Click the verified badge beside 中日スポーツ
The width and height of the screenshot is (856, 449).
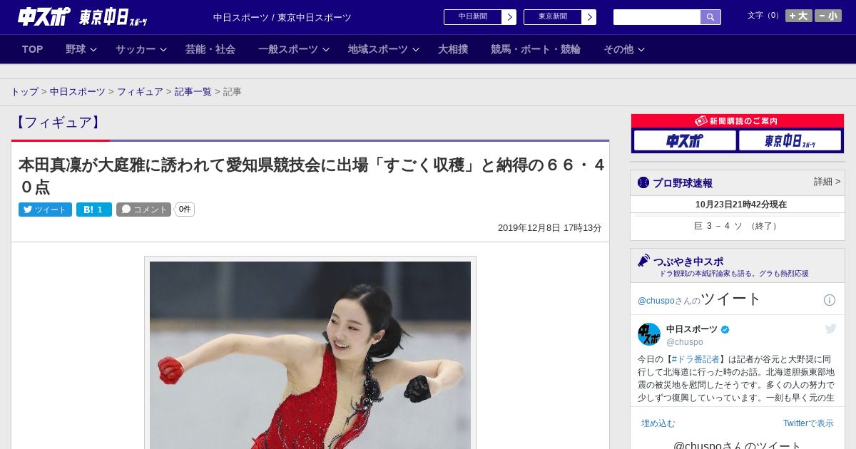point(725,329)
